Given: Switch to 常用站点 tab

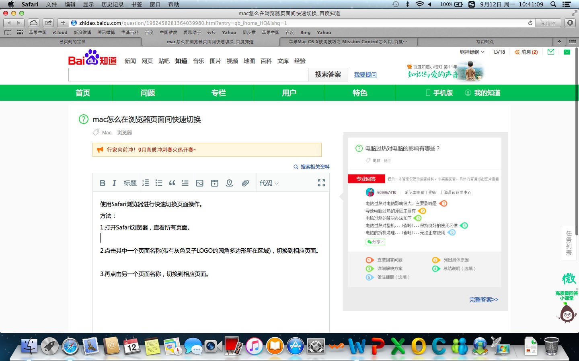Looking at the screenshot, I should tap(485, 42).
